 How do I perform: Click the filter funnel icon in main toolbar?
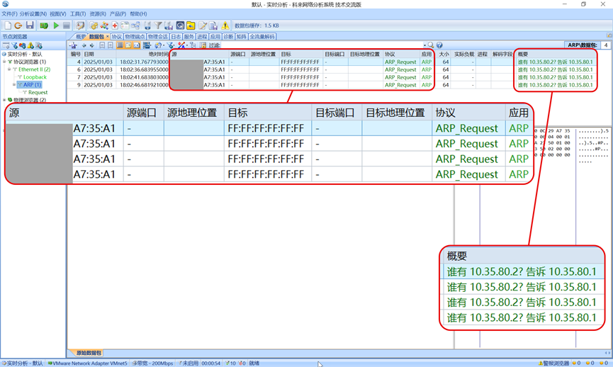tap(159, 26)
